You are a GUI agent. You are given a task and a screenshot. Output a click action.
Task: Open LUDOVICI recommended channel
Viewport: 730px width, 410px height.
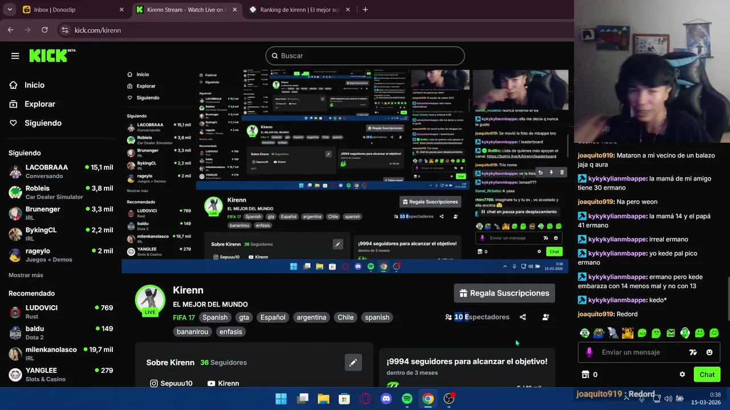point(60,311)
